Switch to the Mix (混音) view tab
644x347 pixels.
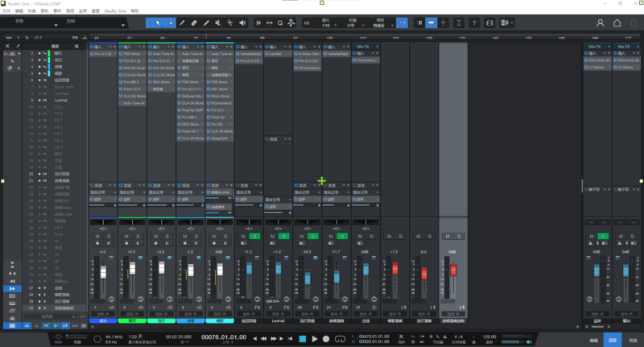pyautogui.click(x=613, y=341)
